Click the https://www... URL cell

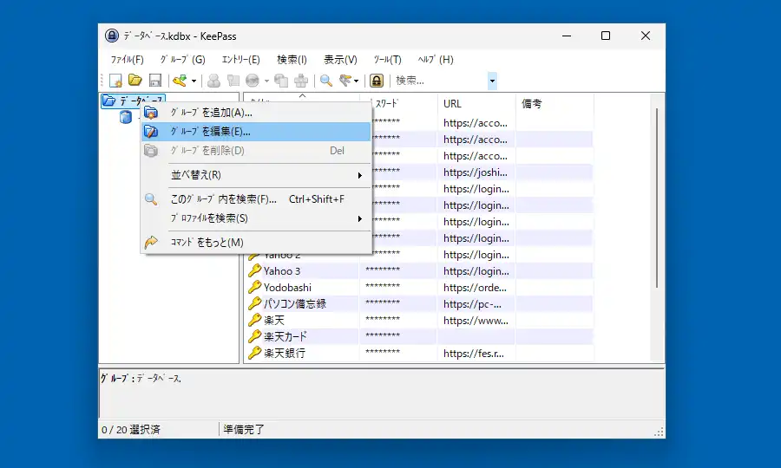tap(476, 321)
